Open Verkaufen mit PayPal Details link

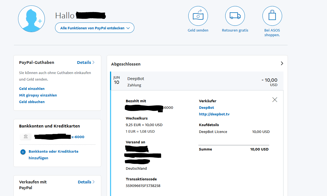point(86,182)
